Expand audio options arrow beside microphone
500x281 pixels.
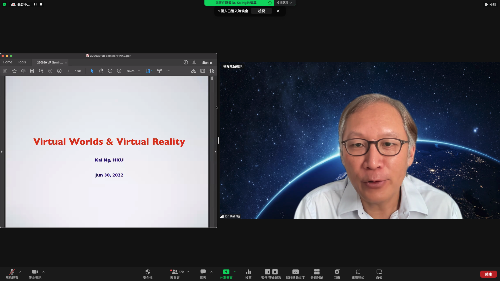click(x=20, y=272)
